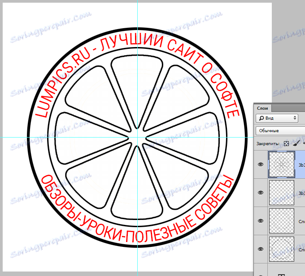Lock transparent pixels checkerboard icon
The width and height of the screenshot is (305, 276).
point(286,144)
